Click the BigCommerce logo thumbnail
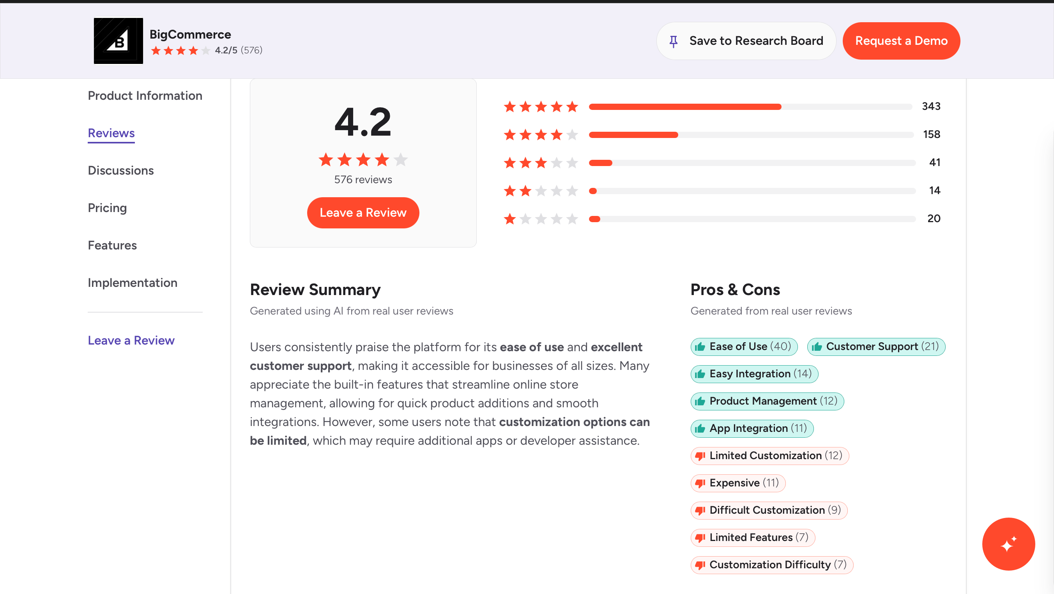1054x594 pixels. [x=118, y=41]
